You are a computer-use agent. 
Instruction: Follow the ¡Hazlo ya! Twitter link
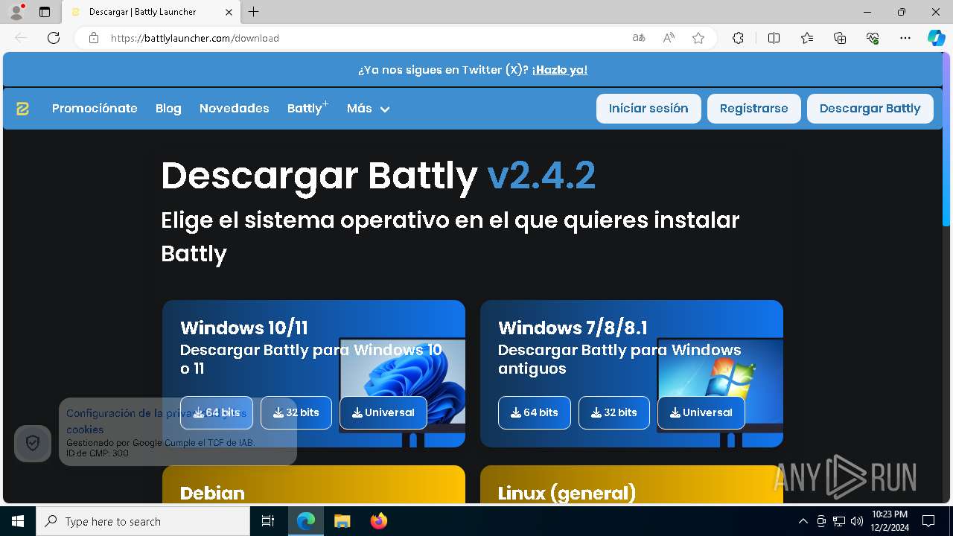click(x=559, y=70)
